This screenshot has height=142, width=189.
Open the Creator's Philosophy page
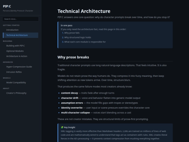pos(16,93)
